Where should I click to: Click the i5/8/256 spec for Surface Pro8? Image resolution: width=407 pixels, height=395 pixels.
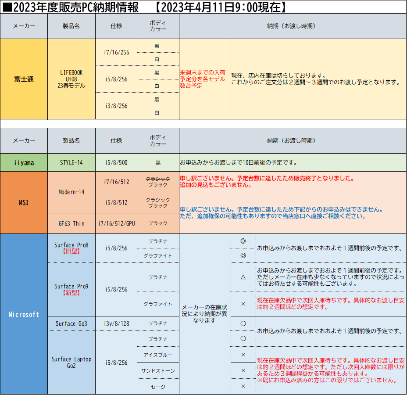pos(116,248)
